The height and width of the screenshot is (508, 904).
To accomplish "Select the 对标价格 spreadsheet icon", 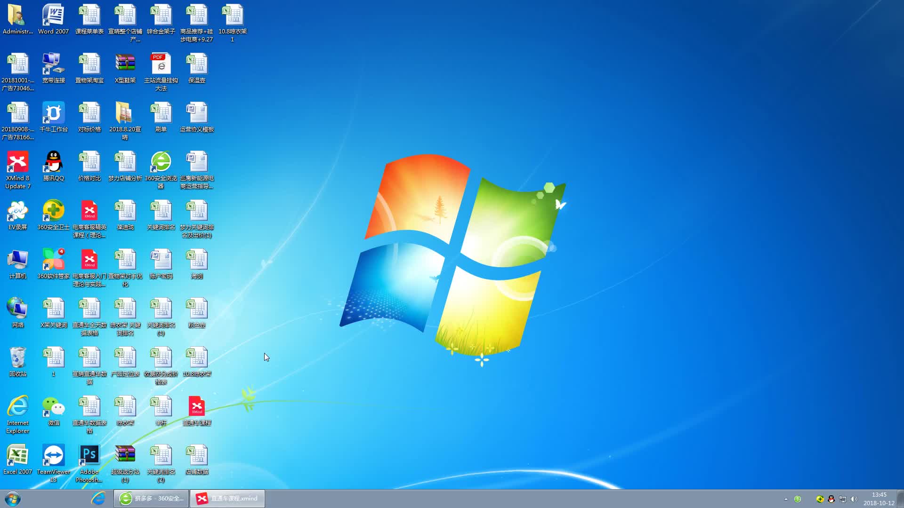I will click(x=89, y=117).
